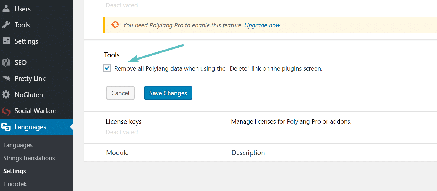Uncheck the Remove all Polylang data checkbox
Image resolution: width=437 pixels, height=191 pixels.
(107, 68)
